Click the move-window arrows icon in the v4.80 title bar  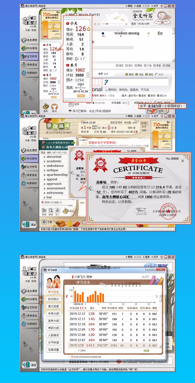tap(162, 6)
